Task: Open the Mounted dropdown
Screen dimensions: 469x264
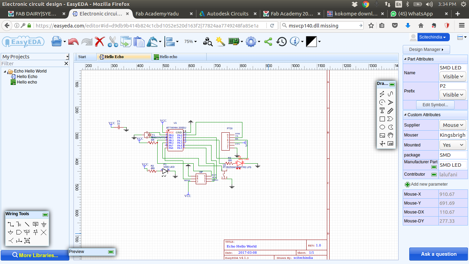Action: 453,145
